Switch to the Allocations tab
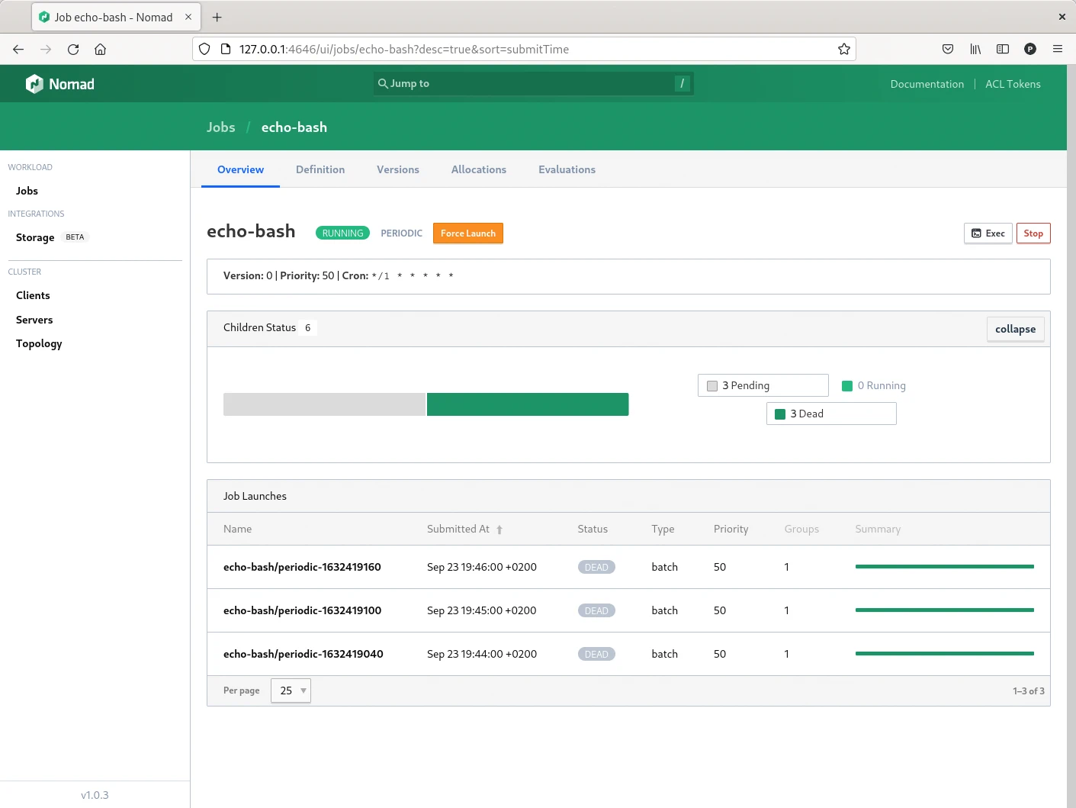The image size is (1076, 808). (478, 169)
